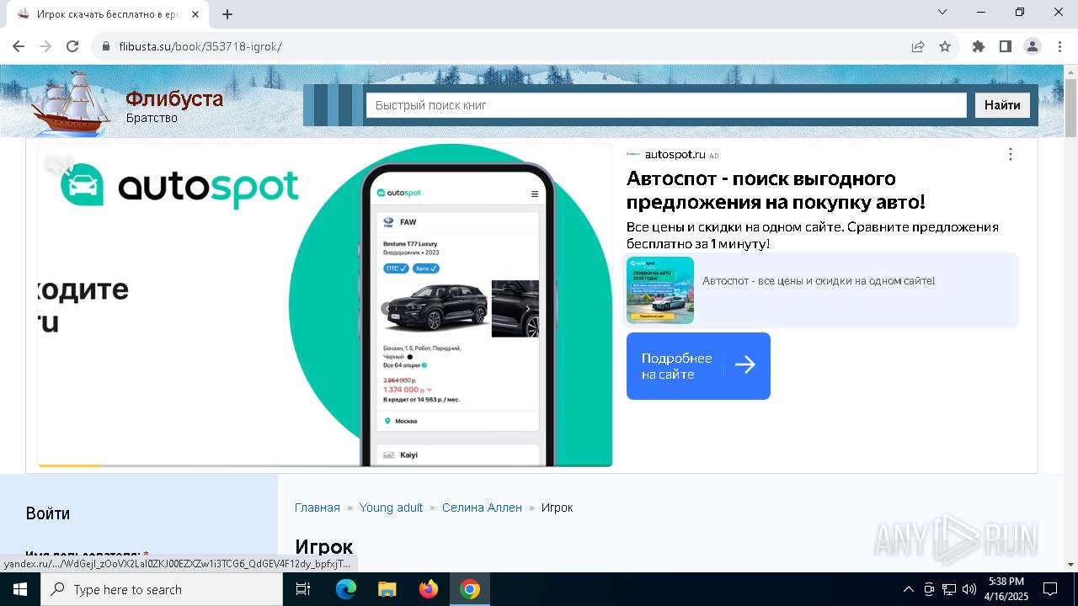Open ad options three-dot menu
The width and height of the screenshot is (1078, 606).
pyautogui.click(x=1011, y=154)
